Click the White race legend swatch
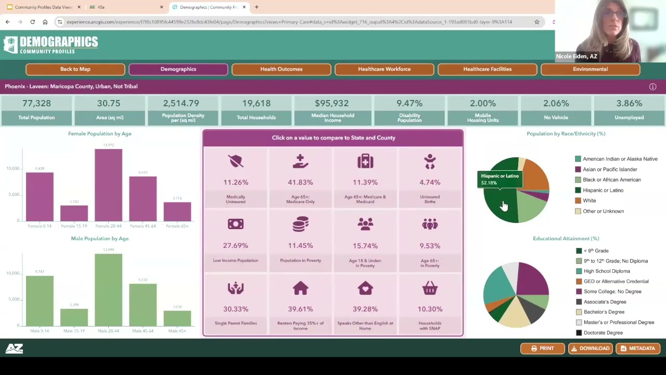 578,201
